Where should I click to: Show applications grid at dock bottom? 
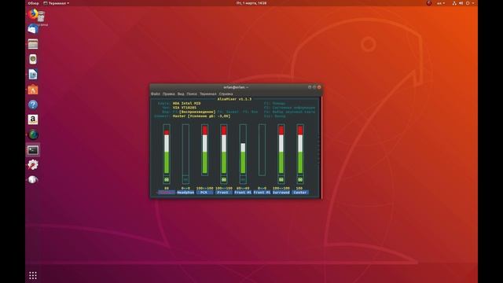pyautogui.click(x=33, y=275)
